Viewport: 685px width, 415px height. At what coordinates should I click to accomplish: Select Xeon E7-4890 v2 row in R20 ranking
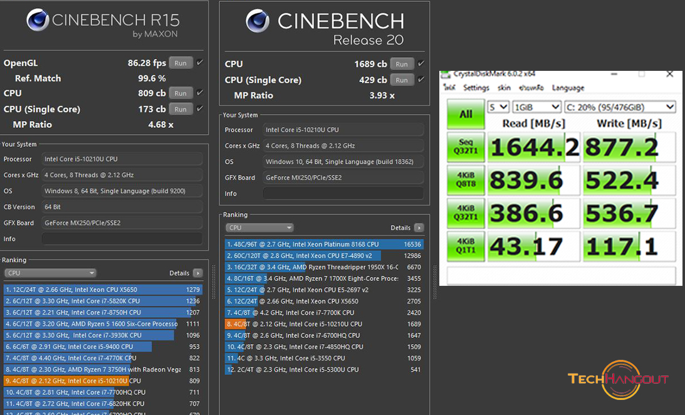pyautogui.click(x=324, y=256)
